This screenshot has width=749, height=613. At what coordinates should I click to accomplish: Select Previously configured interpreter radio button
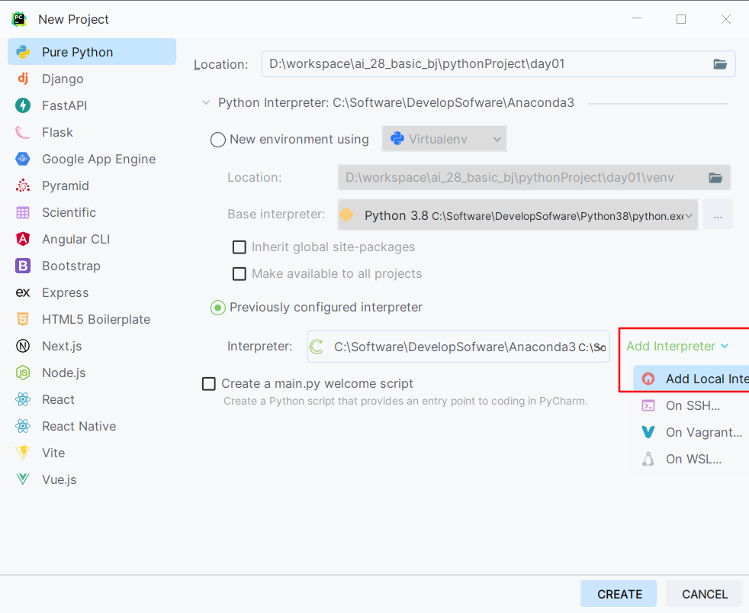[218, 308]
